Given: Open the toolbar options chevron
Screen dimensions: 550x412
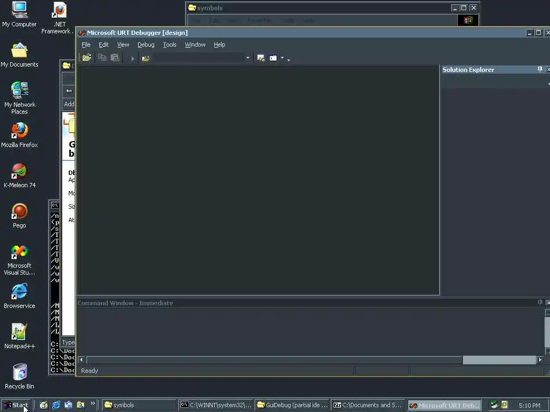Looking at the screenshot, I should pos(288,60).
